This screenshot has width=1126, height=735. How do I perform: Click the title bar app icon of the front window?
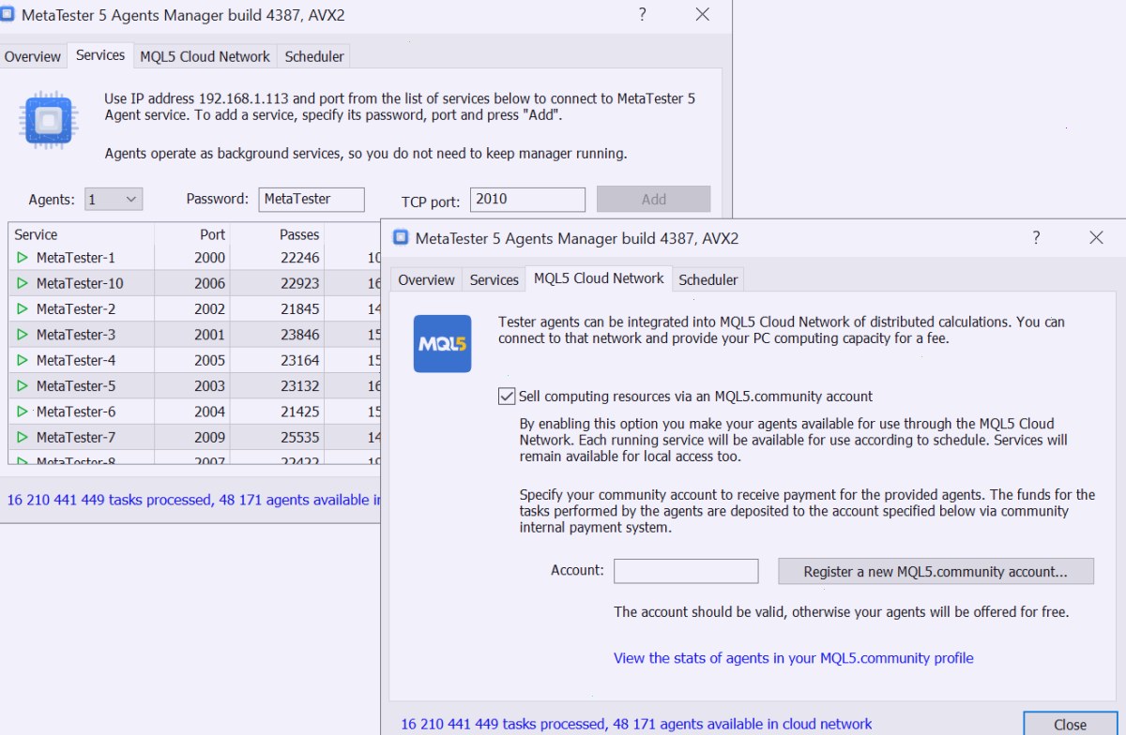point(401,238)
